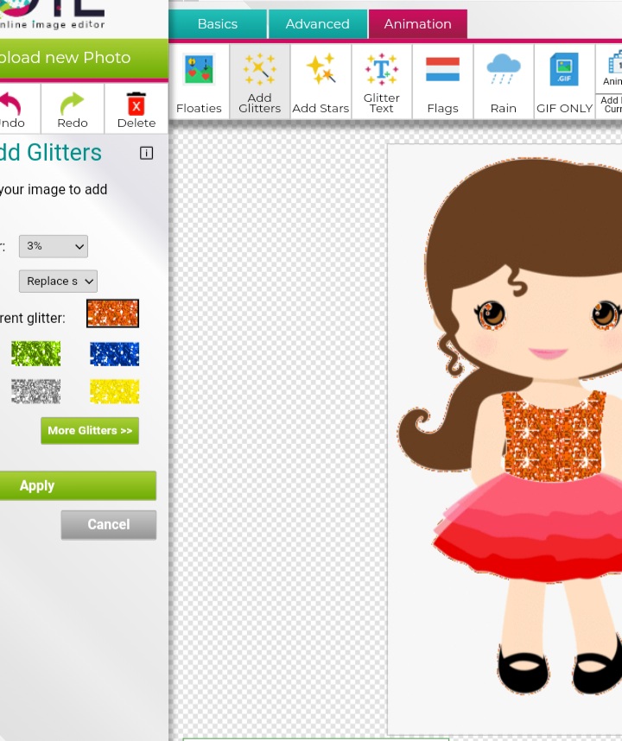Pick the yellow glitter swatch
The height and width of the screenshot is (741, 622).
tap(114, 392)
